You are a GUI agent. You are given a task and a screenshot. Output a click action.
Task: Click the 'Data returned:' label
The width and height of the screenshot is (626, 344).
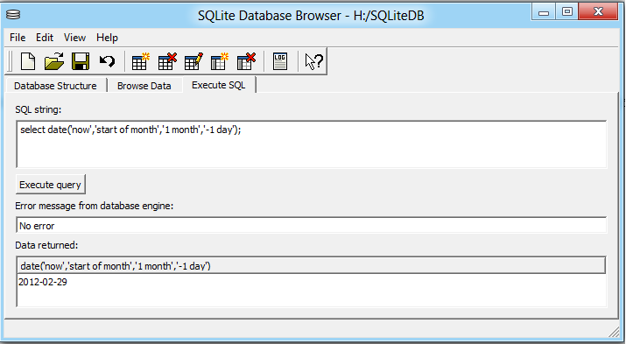tap(46, 245)
